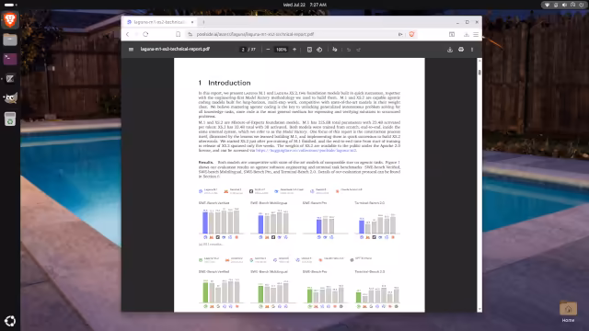Click the PDF vertical scrollbar thumb
The image size is (589, 331).
click(x=479, y=72)
